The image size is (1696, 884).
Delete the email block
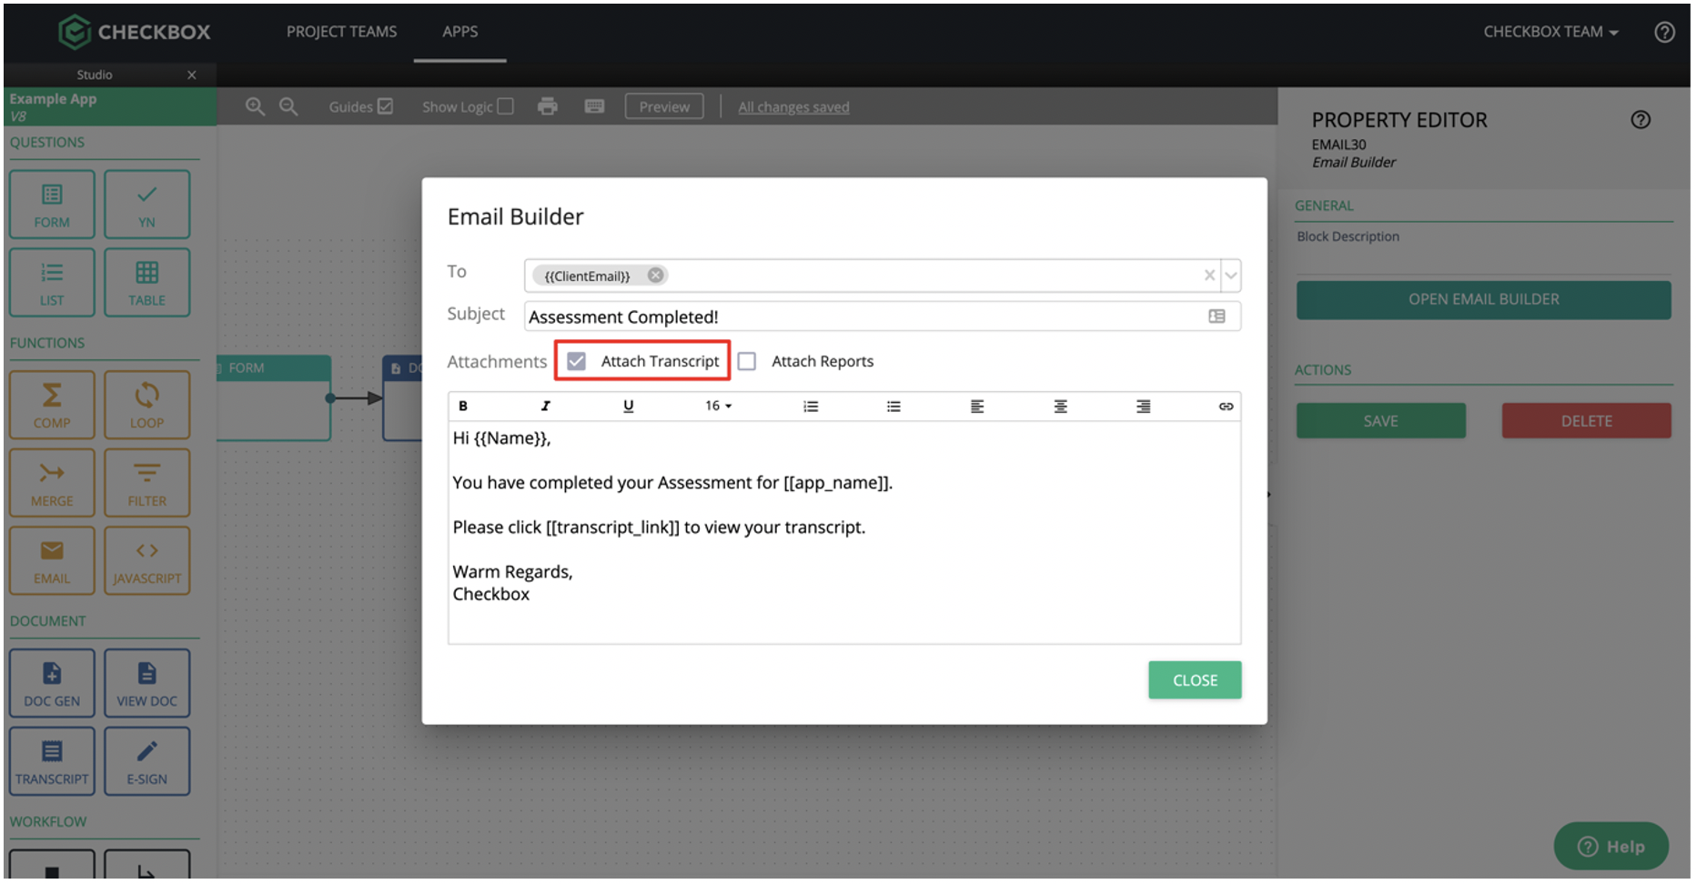[1586, 421]
